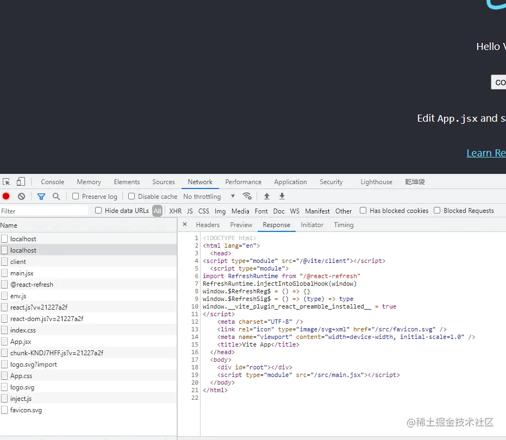Filter requests by Media
Screen dimensions: 506x440
tap(240, 211)
